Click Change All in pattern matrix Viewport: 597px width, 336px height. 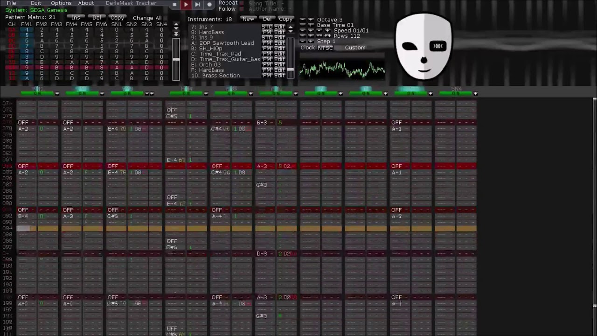[x=147, y=18]
